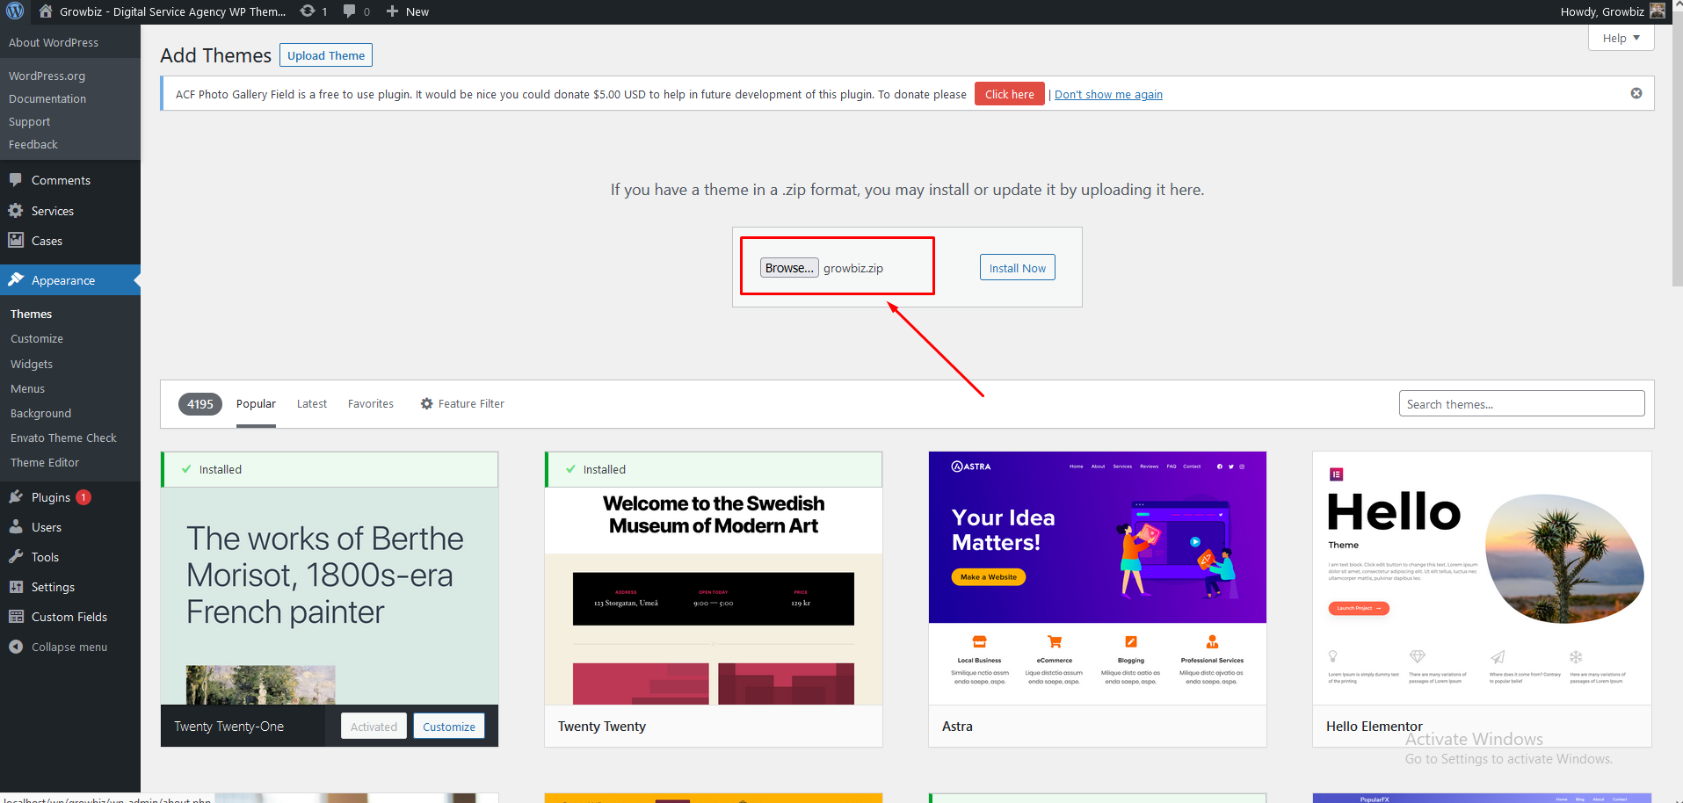Image resolution: width=1683 pixels, height=803 pixels.
Task: Click the Upload Theme button
Action: [x=326, y=55]
